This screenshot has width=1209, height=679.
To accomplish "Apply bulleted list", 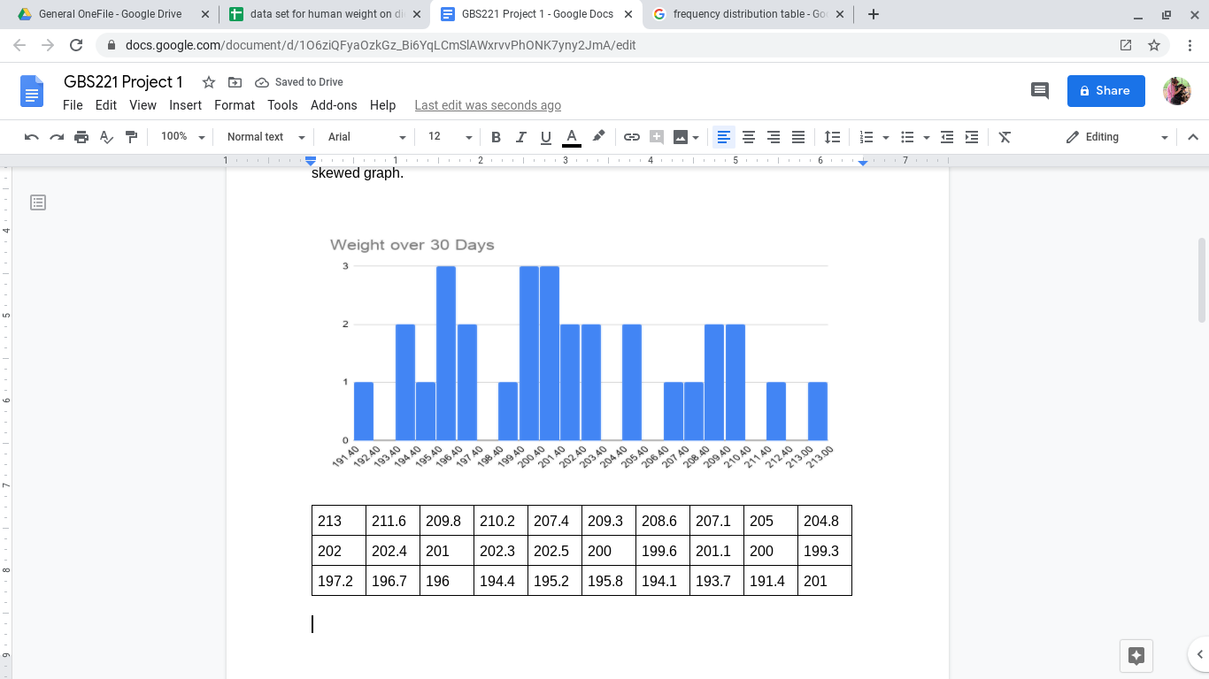I will click(907, 137).
